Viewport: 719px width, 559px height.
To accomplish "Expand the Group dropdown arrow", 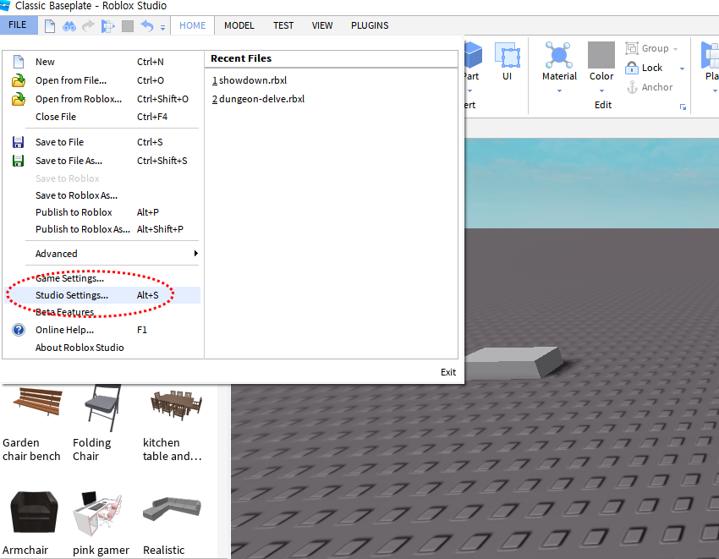I will coord(676,49).
